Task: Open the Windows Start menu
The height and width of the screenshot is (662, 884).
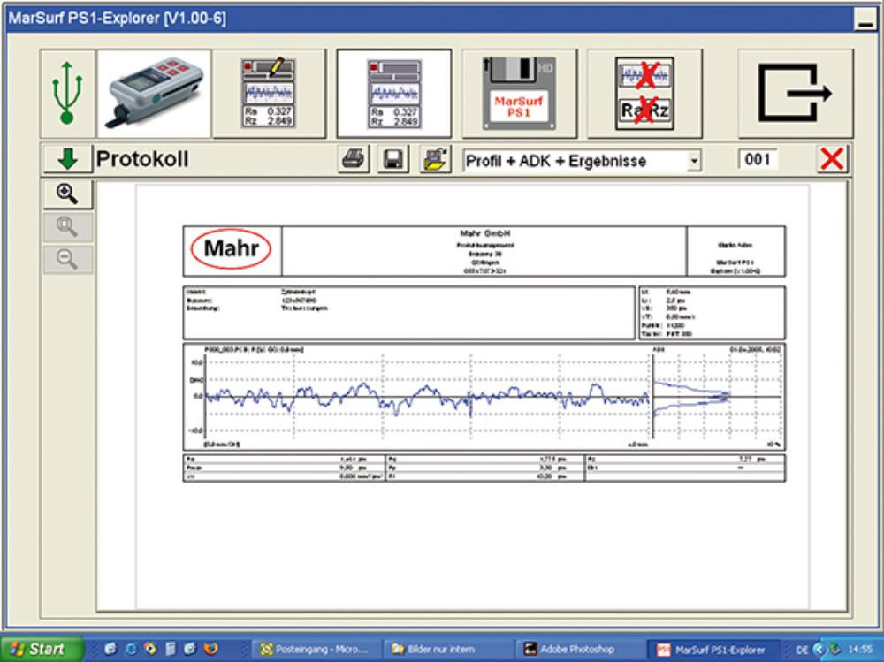Action: 38,649
